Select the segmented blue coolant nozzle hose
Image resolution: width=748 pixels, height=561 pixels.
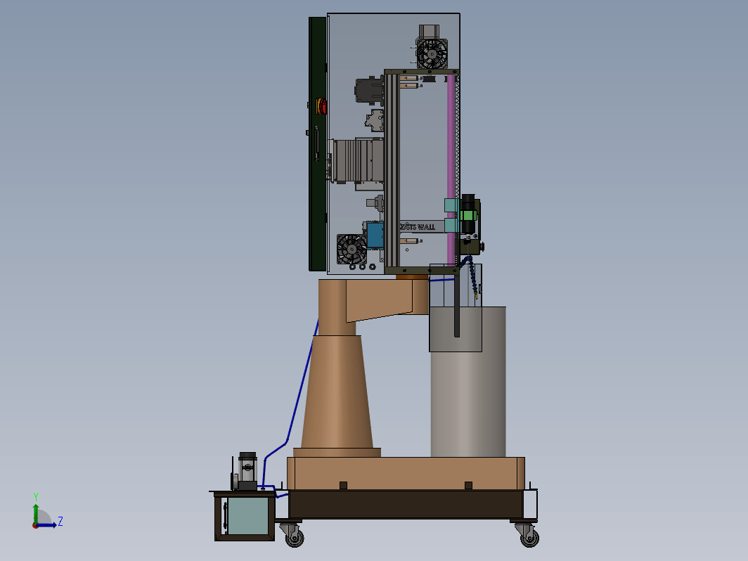click(471, 276)
